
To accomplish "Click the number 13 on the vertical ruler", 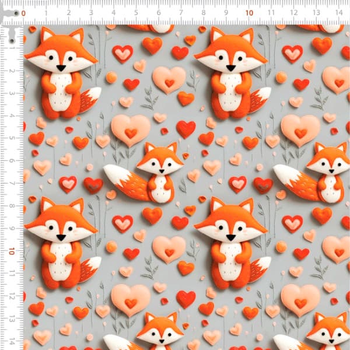I will click(x=12, y=319).
